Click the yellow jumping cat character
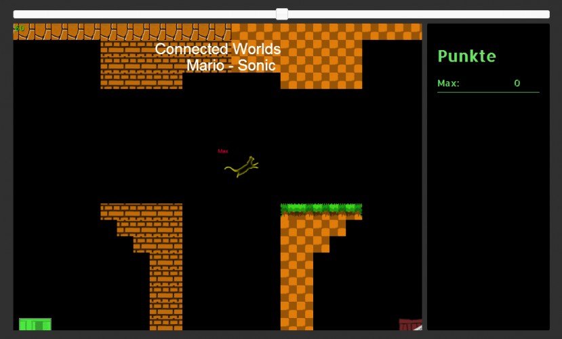This screenshot has width=562, height=339. tap(241, 167)
